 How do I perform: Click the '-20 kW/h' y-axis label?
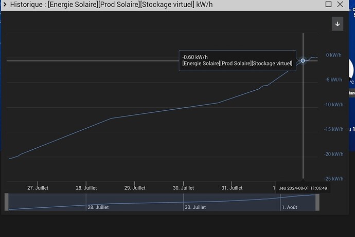(x=333, y=154)
